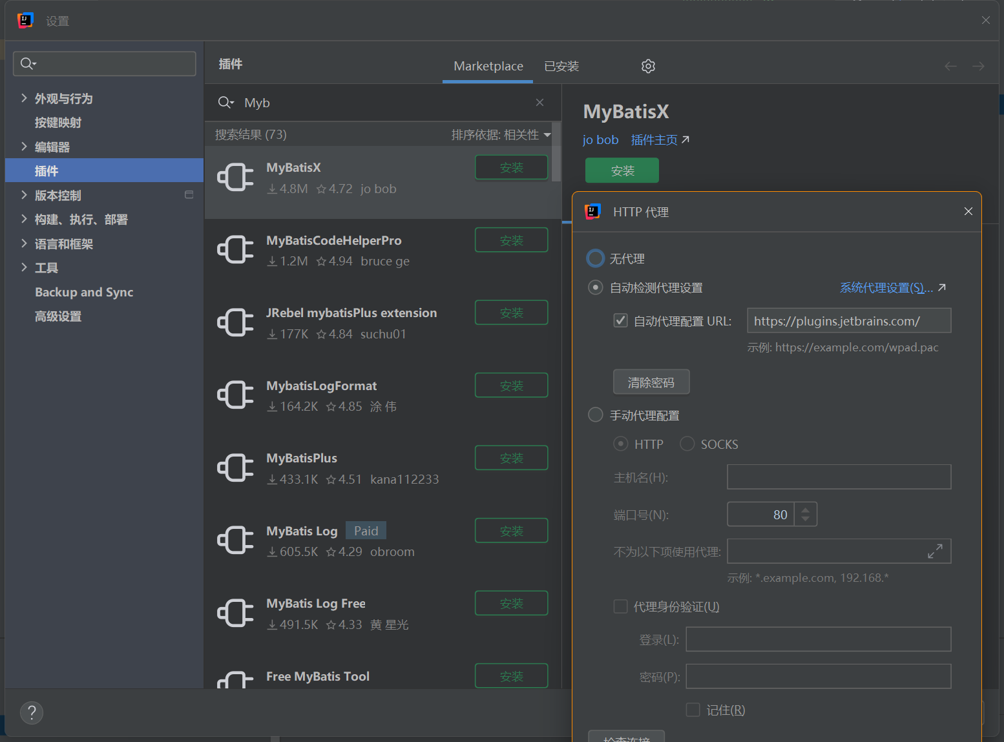Click the MyBatis Log plugin icon
Screen dimensions: 1004x742
[235, 540]
